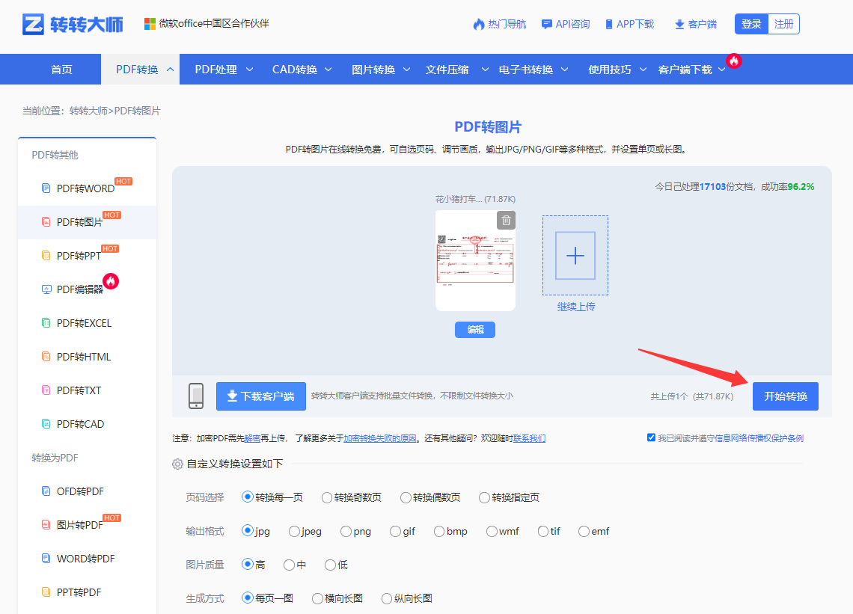
Task: Select 转换奇数页 radio option
Action: (326, 497)
